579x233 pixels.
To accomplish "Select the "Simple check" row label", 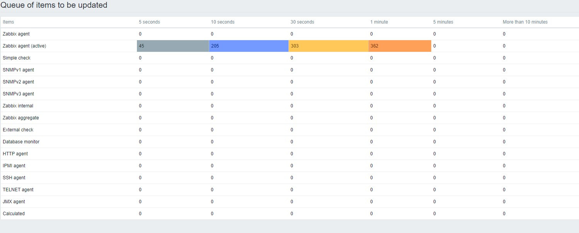I will point(17,58).
